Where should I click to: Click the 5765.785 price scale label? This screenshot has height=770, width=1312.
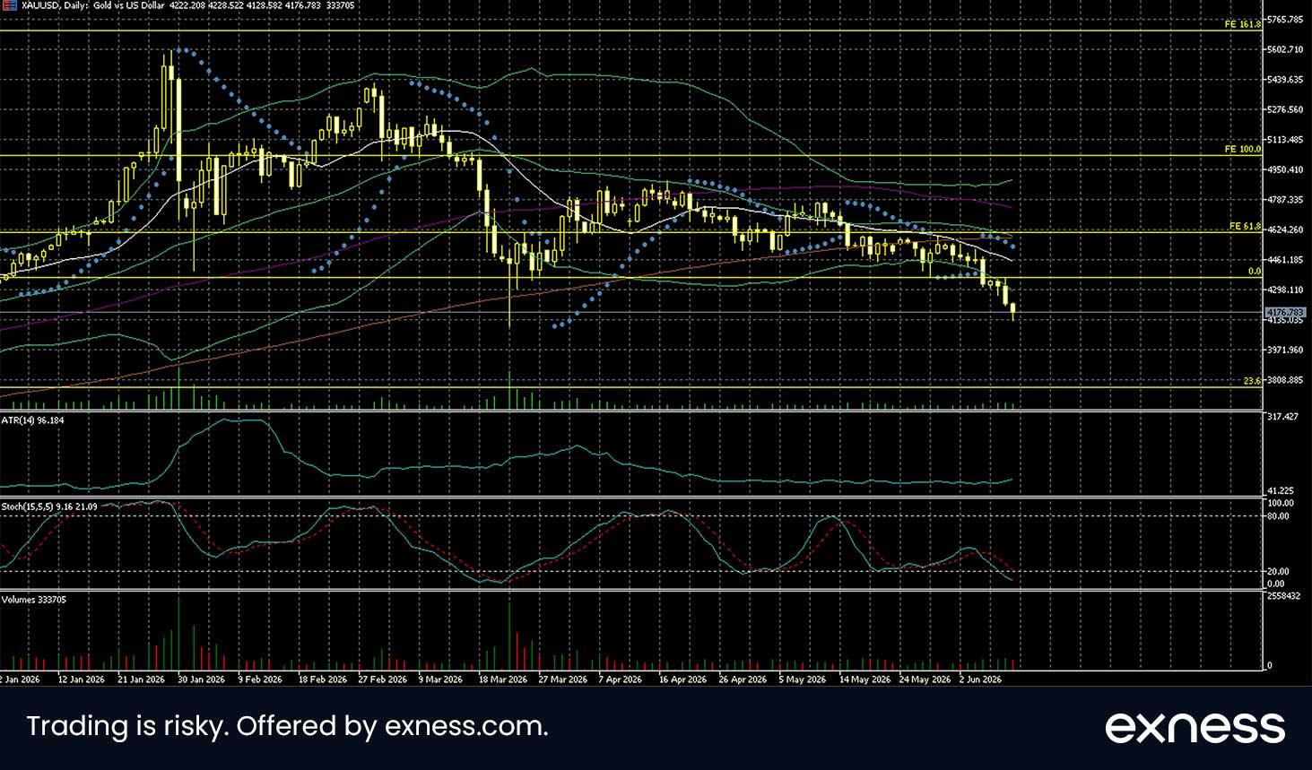(1285, 20)
